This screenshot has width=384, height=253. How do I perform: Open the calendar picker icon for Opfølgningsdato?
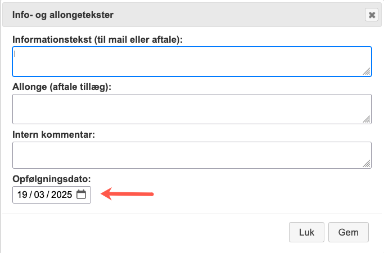coord(81,195)
